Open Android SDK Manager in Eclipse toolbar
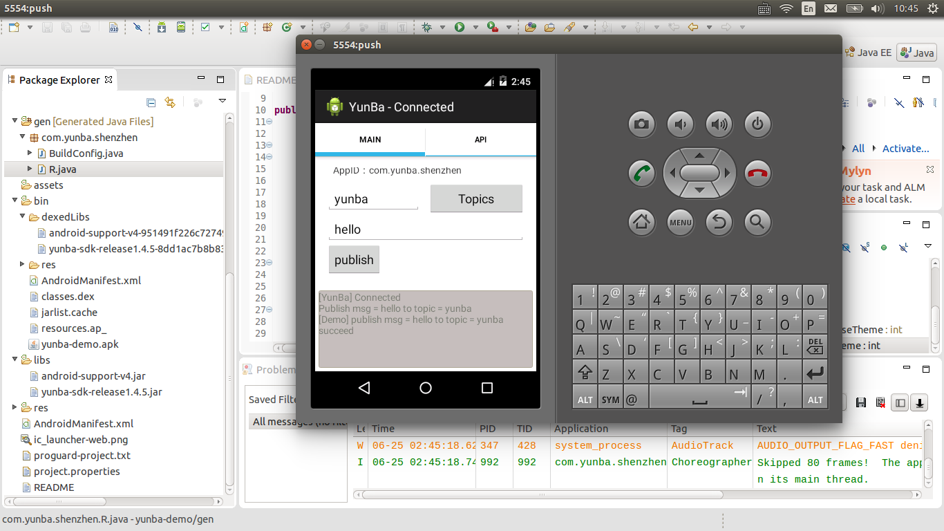This screenshot has width=944, height=531. point(161,28)
